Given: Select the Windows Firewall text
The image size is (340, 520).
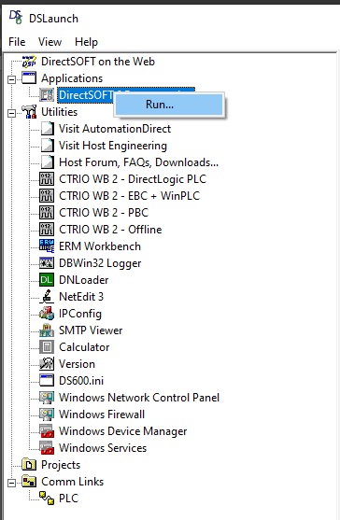Looking at the screenshot, I should tap(102, 415).
